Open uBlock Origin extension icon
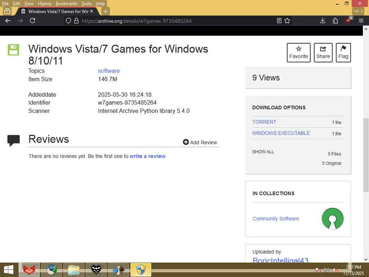This screenshot has width=369, height=277. tap(348, 20)
